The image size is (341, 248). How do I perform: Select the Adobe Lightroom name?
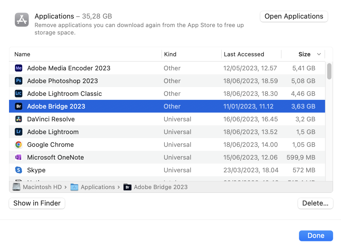[53, 132]
